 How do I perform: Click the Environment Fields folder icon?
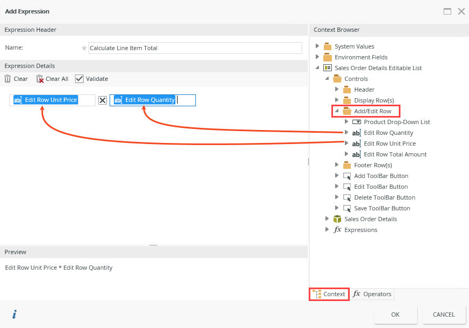click(x=328, y=57)
